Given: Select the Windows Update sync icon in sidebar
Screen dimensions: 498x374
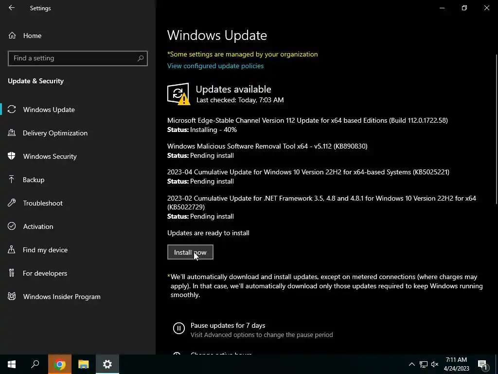Looking at the screenshot, I should (12, 110).
